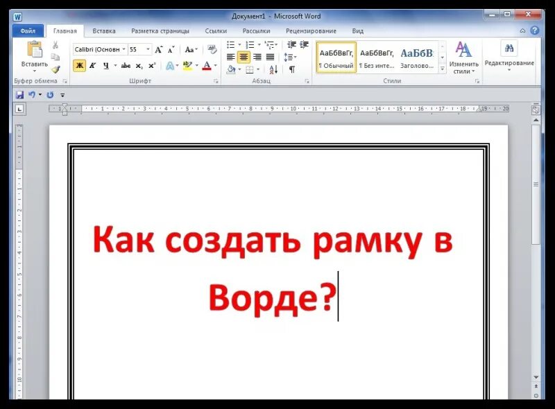This screenshot has height=409, width=555.
Task: Toggle bold (Ж) formatting
Action: (x=79, y=65)
